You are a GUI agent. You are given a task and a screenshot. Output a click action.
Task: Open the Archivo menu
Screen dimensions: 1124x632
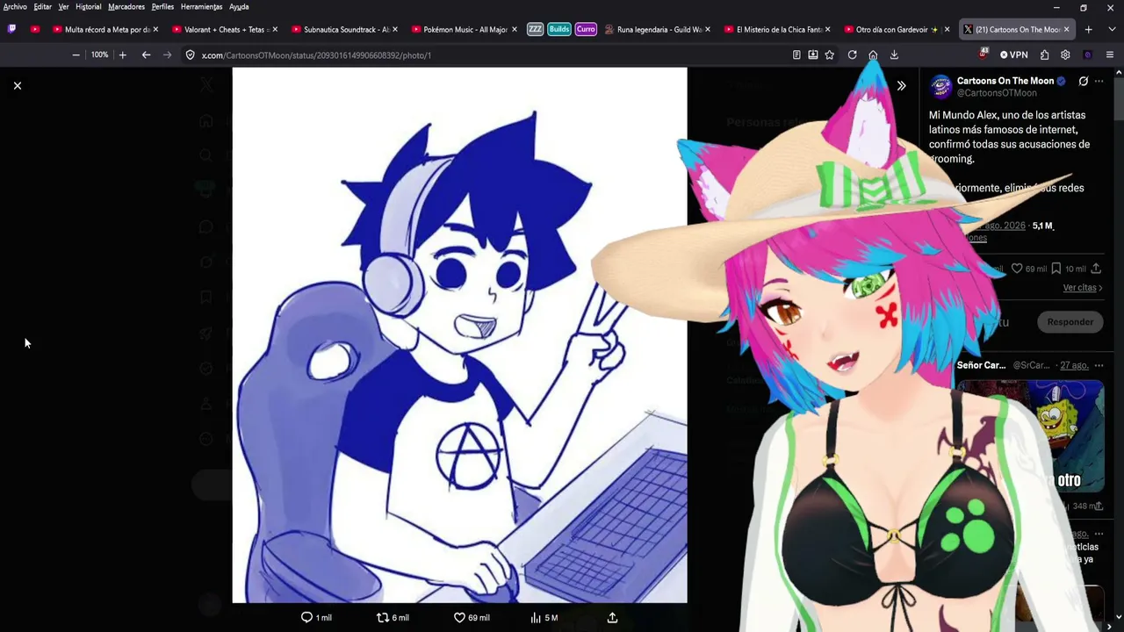pos(15,7)
